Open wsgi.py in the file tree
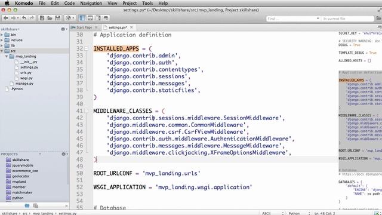Screen dimensions: 382x215 [x=26, y=78]
